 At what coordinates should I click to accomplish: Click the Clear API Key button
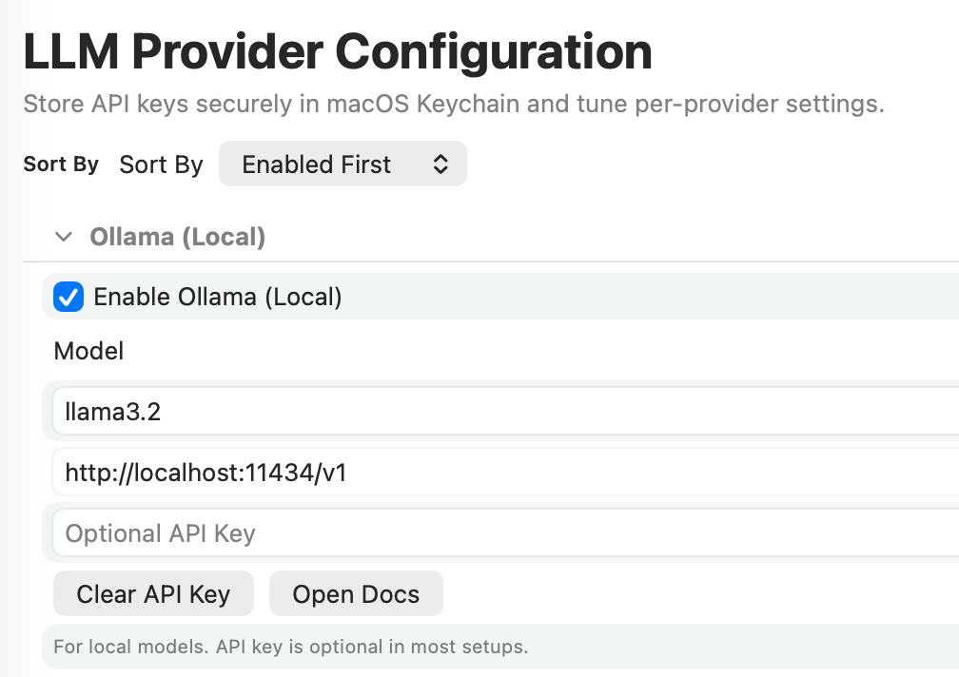click(x=153, y=593)
